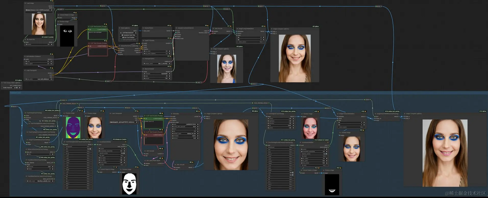Click the upload button in Load Image
The height and width of the screenshot is (198, 488).
click(39, 12)
